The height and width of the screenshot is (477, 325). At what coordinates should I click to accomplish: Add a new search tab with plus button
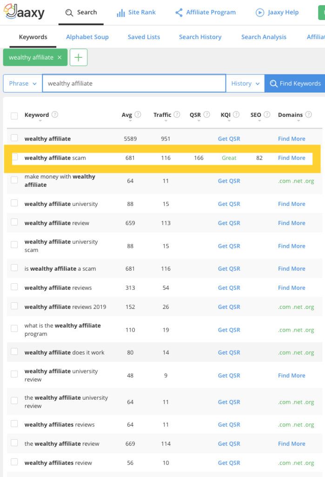(x=79, y=57)
